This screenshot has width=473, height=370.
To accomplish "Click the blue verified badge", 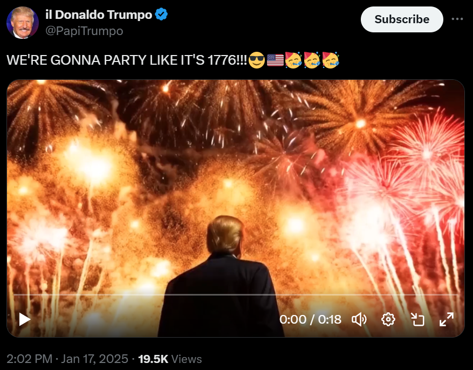I will click(x=161, y=14).
